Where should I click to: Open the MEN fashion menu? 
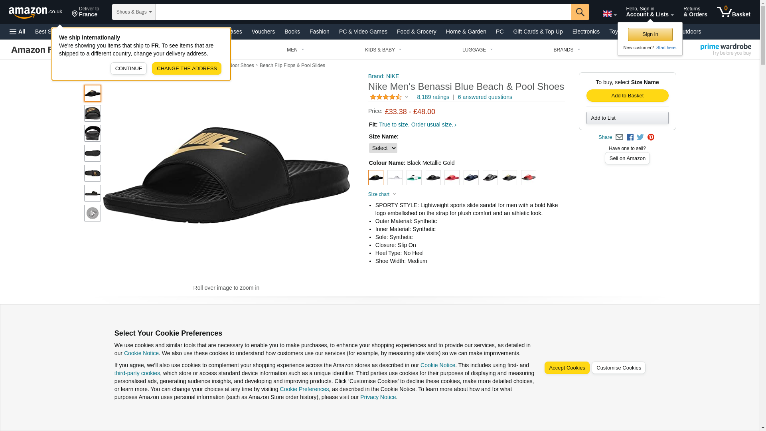pos(295,50)
